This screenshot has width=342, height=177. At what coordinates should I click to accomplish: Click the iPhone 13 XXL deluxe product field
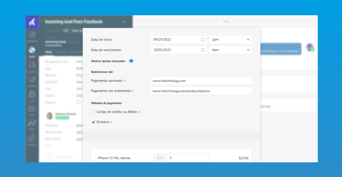pos(122,158)
